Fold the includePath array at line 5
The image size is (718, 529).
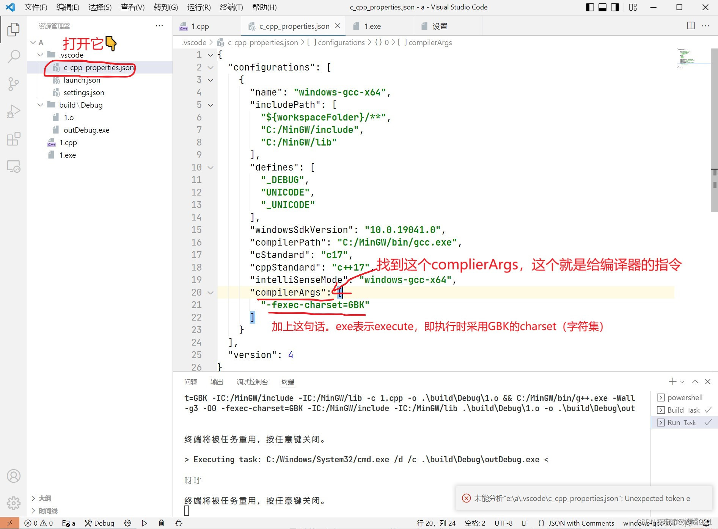[x=211, y=105]
